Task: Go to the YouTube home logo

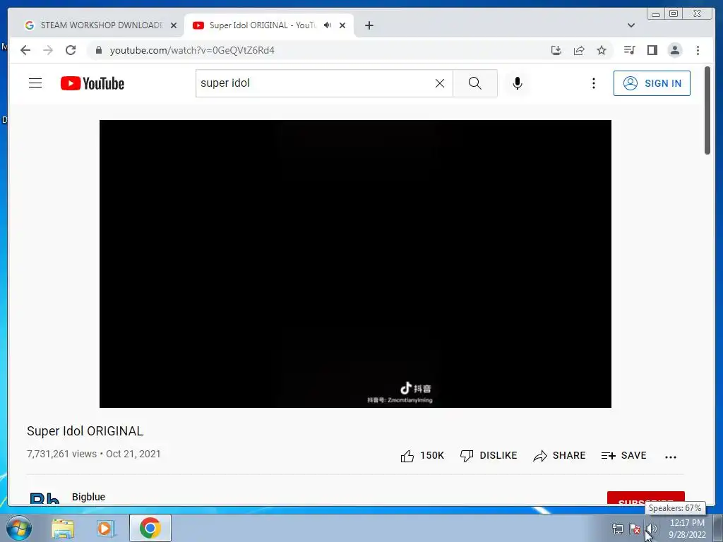Action: click(x=92, y=83)
